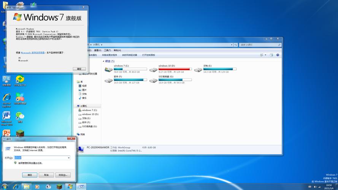Click 确定 in the Run dialog
The image size is (338, 190).
point(30,175)
